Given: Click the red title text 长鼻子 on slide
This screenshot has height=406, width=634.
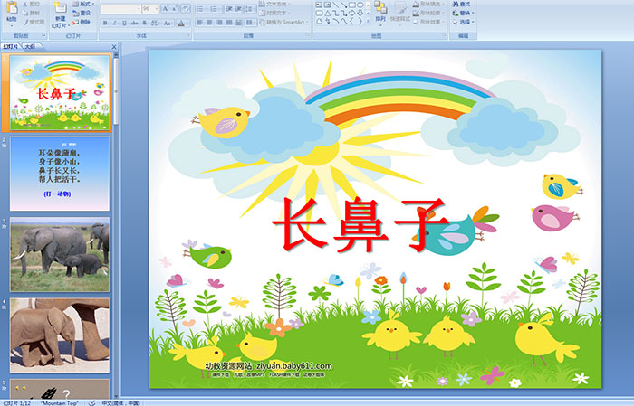Looking at the screenshot, I should click(x=360, y=224).
